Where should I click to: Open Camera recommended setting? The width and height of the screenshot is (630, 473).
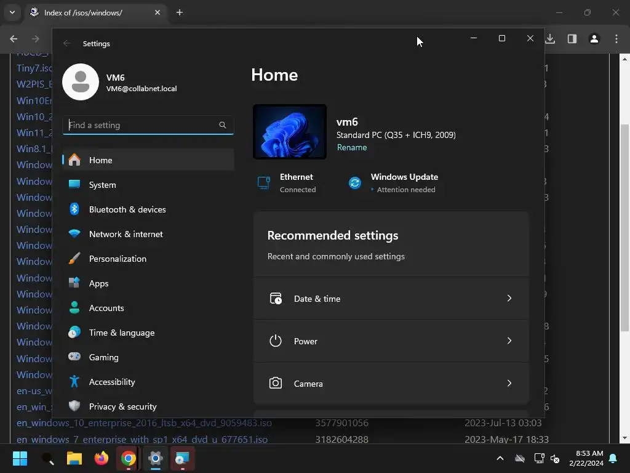point(391,384)
